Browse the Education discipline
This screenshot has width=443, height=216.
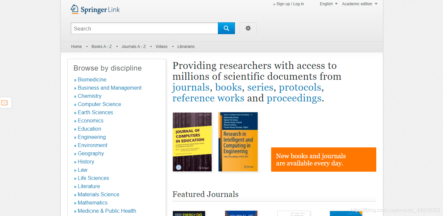89,129
